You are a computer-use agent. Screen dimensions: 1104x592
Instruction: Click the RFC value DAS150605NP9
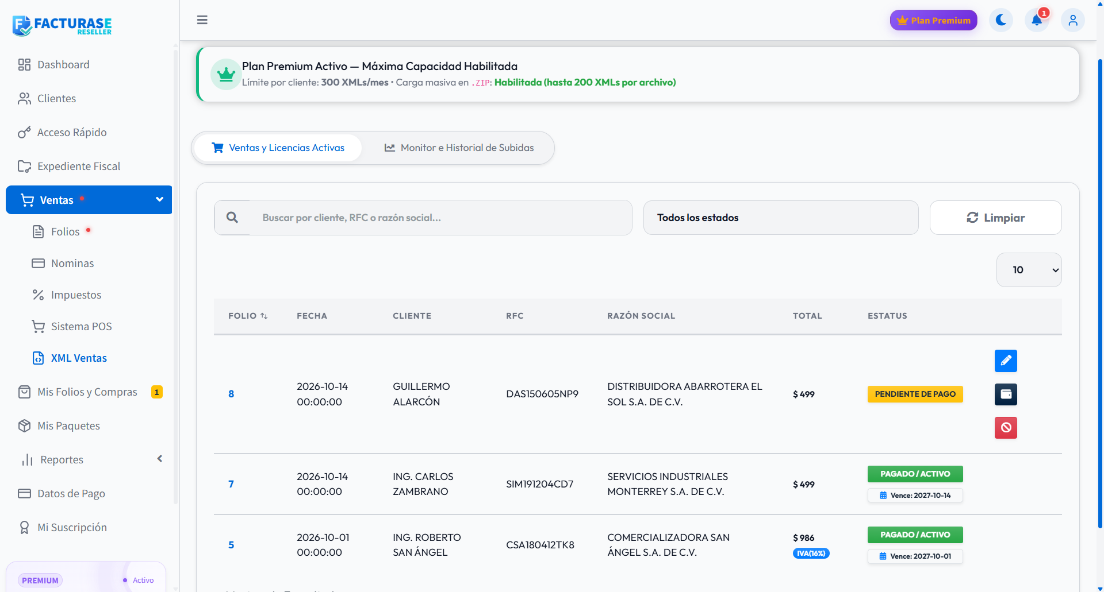click(x=542, y=394)
